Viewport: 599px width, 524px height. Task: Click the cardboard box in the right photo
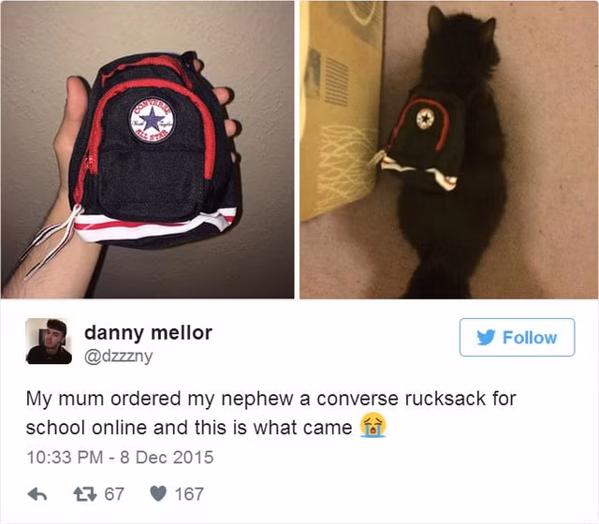(342, 110)
